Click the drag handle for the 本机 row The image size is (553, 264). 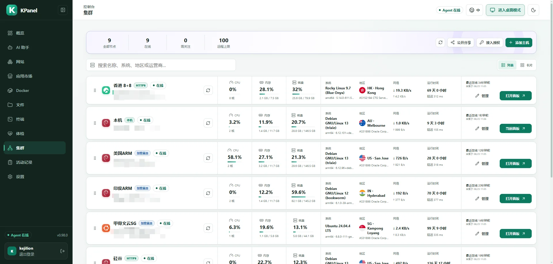coord(95,123)
